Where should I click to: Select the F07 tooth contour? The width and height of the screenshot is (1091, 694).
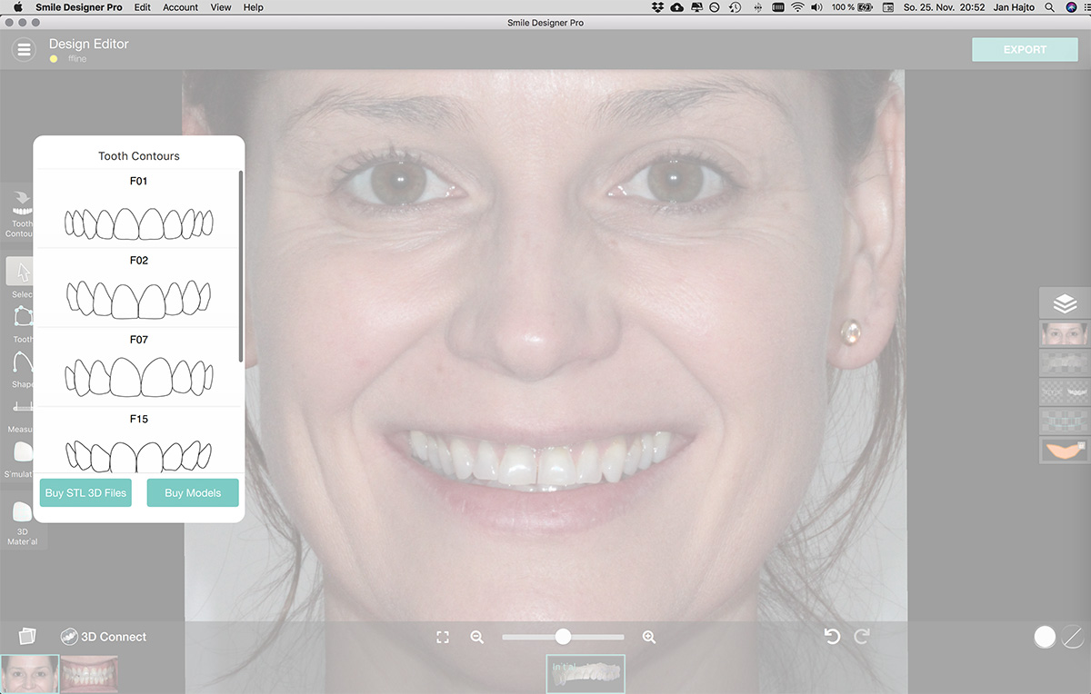tap(138, 367)
